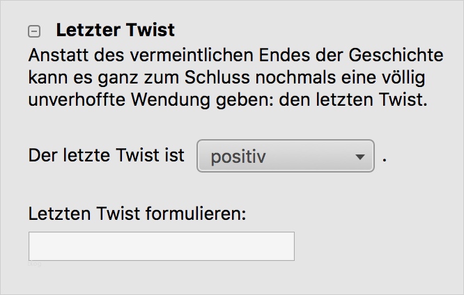This screenshot has width=464, height=295.
Task: Open the positiv dropdown menu
Action: coord(286,156)
